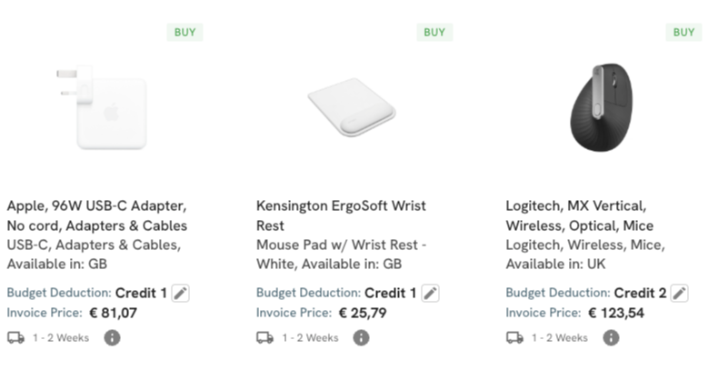The image size is (708, 380).
Task: Show delivery info for Kensington Wrist Rest
Action: point(361,337)
